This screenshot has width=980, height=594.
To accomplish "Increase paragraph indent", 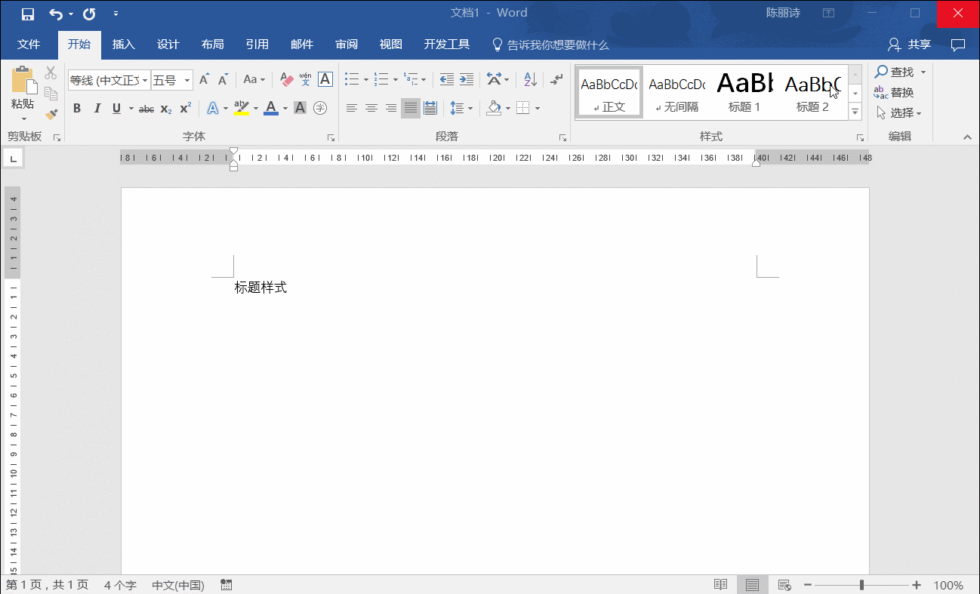I will (x=467, y=79).
